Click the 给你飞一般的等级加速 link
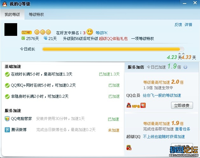 [x=162, y=95]
